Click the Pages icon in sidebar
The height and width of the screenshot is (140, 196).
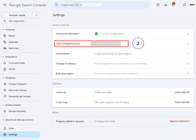point(5,36)
